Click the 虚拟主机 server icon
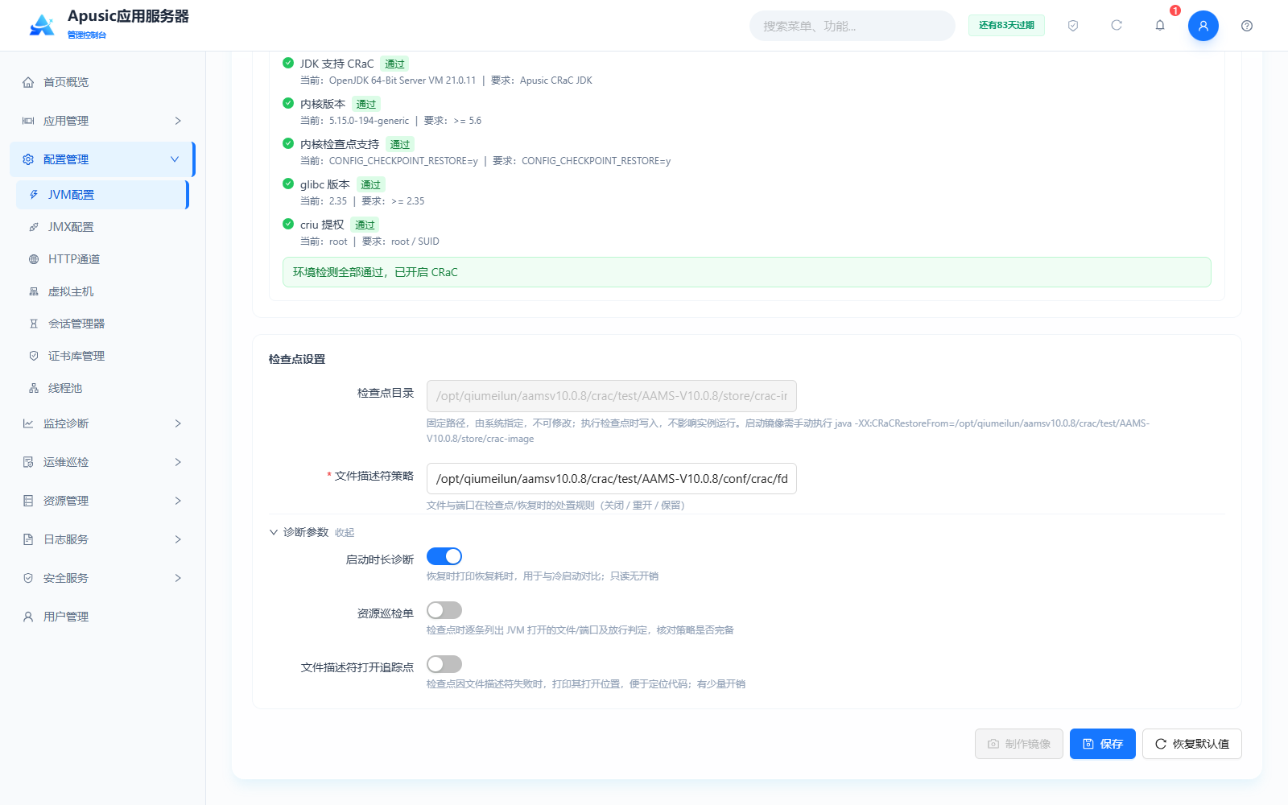The height and width of the screenshot is (805, 1288). click(x=34, y=291)
